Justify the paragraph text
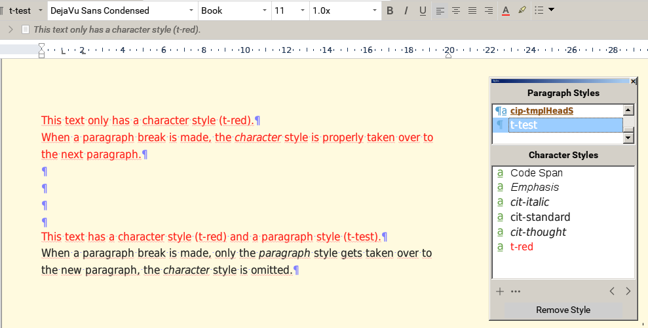648x328 pixels. point(472,10)
